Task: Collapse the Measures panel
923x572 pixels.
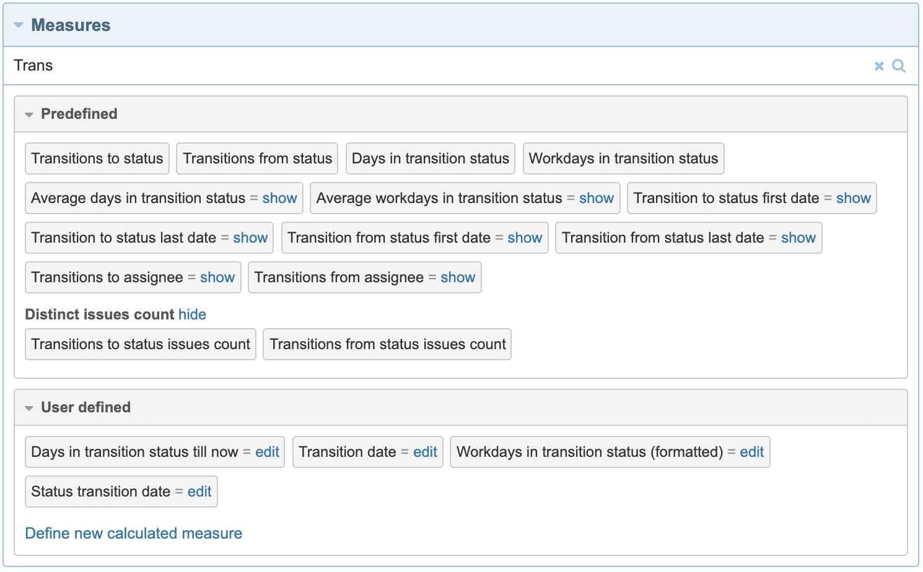Action: [x=19, y=25]
